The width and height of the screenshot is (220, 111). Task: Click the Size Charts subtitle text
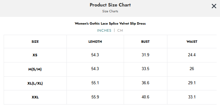pos(110,11)
